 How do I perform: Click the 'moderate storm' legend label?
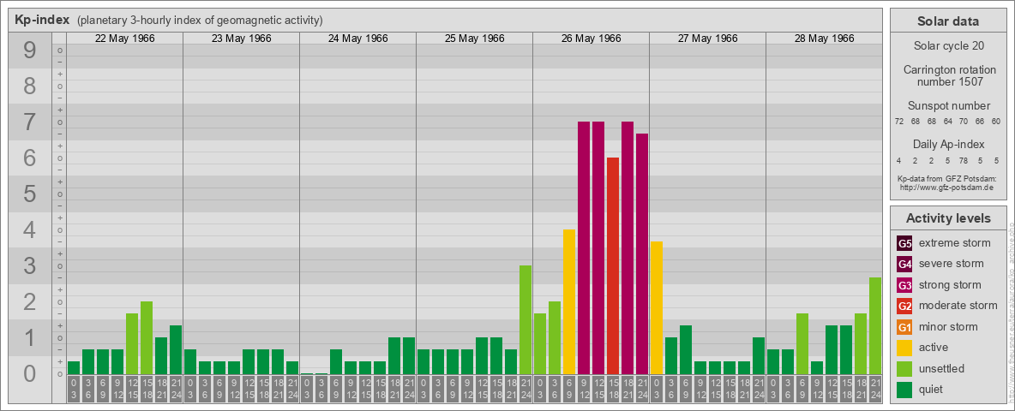[958, 306]
